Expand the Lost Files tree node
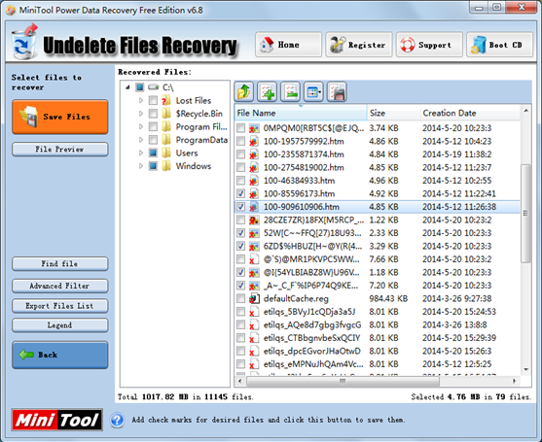 pos(141,100)
